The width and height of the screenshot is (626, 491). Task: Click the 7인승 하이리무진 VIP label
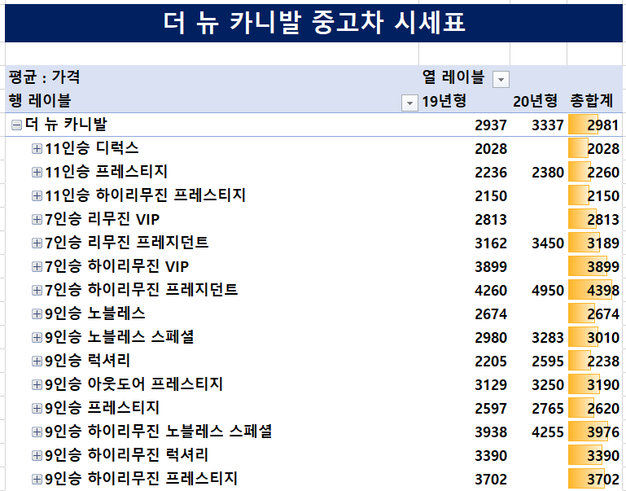coord(116,266)
